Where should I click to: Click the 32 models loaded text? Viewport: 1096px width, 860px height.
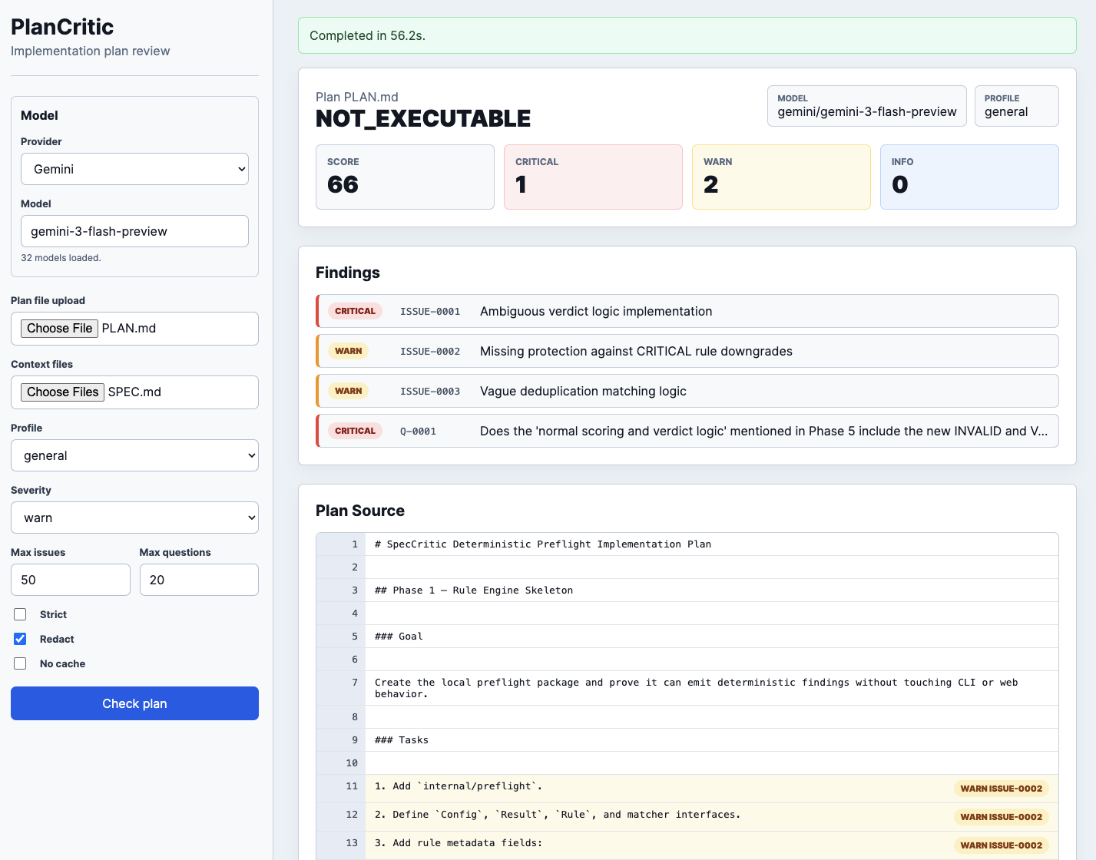(61, 258)
